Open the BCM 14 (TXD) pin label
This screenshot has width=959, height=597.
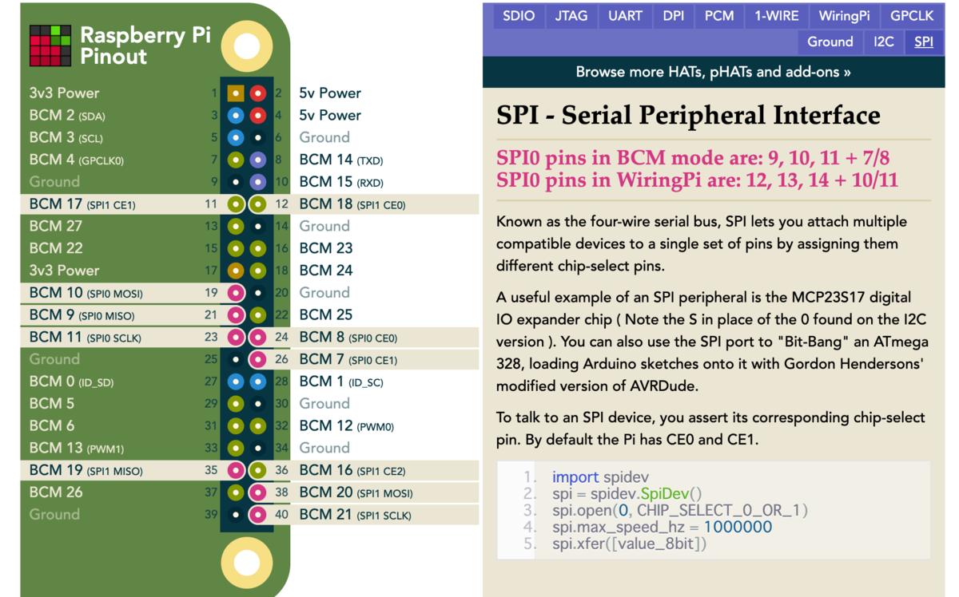point(342,160)
